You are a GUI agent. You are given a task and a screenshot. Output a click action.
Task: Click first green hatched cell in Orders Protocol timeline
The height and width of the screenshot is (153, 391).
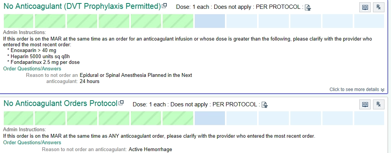tap(18, 118)
